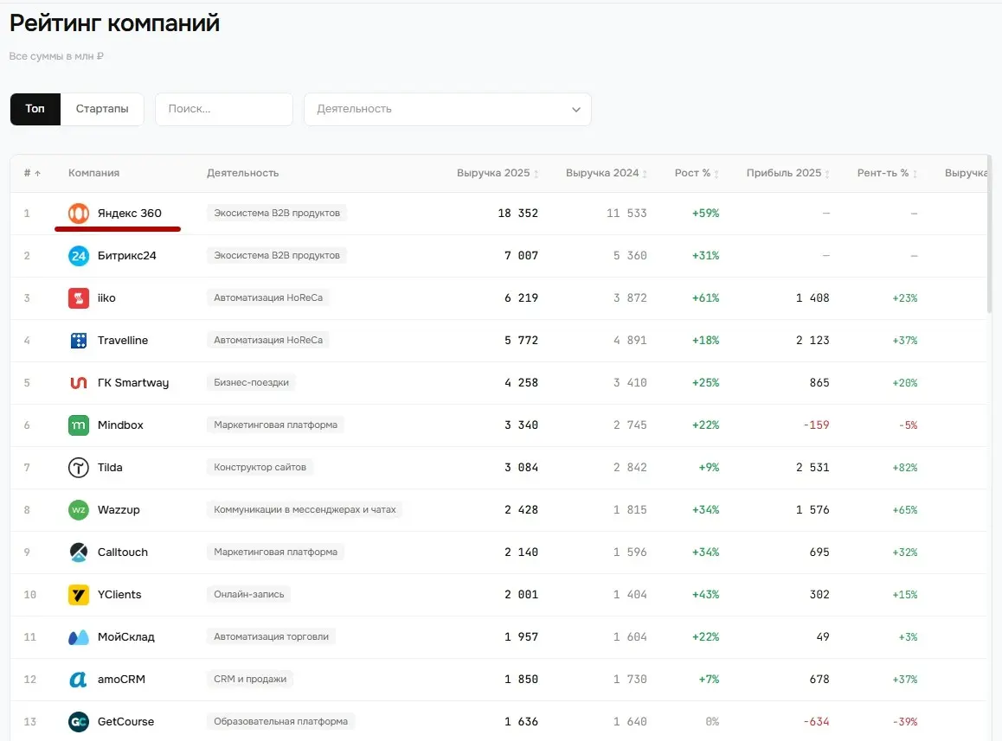This screenshot has height=741, width=1002.
Task: Switch to the Топ tab
Action: click(35, 109)
